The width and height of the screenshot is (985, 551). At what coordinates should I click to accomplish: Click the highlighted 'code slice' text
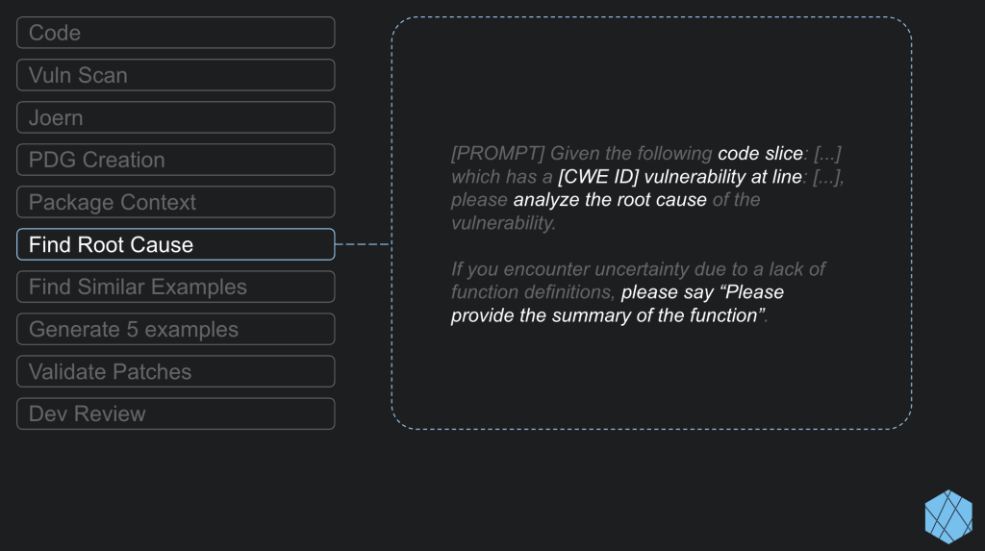(760, 153)
